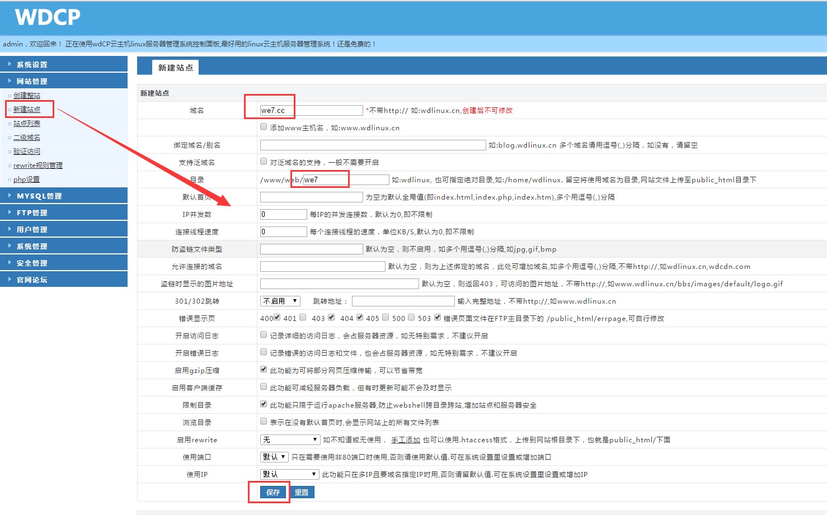Expand the 系统设置 sidebar section
The width and height of the screenshot is (827, 515).
[x=64, y=64]
